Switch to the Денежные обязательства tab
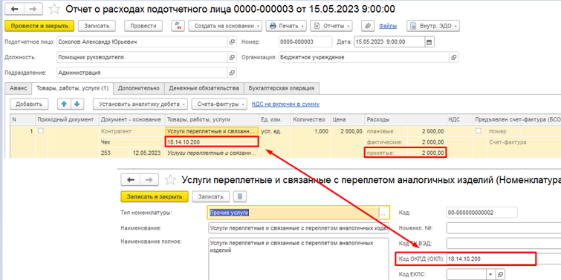 click(x=204, y=87)
